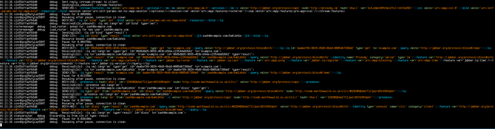Viewport: 495px width, 129px height.
Task: Select the 'RECV(267):' label
Action: coord(70,48)
